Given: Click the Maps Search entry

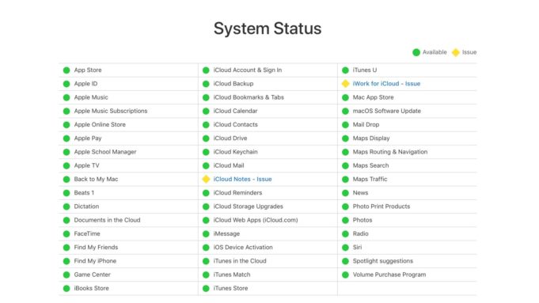Looking at the screenshot, I should 370,165.
